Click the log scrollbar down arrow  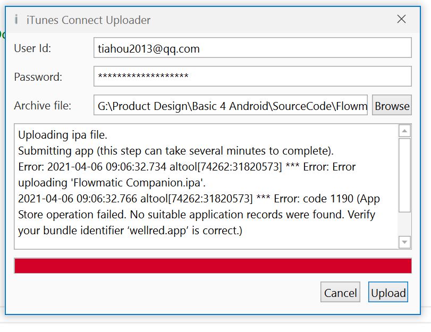(x=404, y=242)
